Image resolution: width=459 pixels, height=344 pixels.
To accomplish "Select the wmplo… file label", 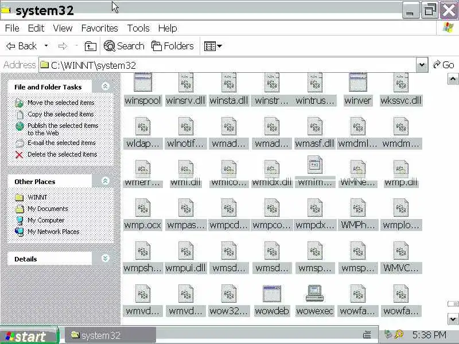I will pos(400,225).
